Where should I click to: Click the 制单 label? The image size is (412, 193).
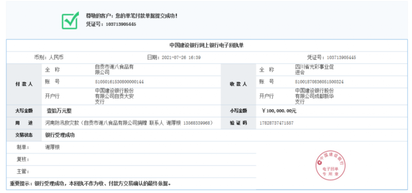(x=23, y=147)
